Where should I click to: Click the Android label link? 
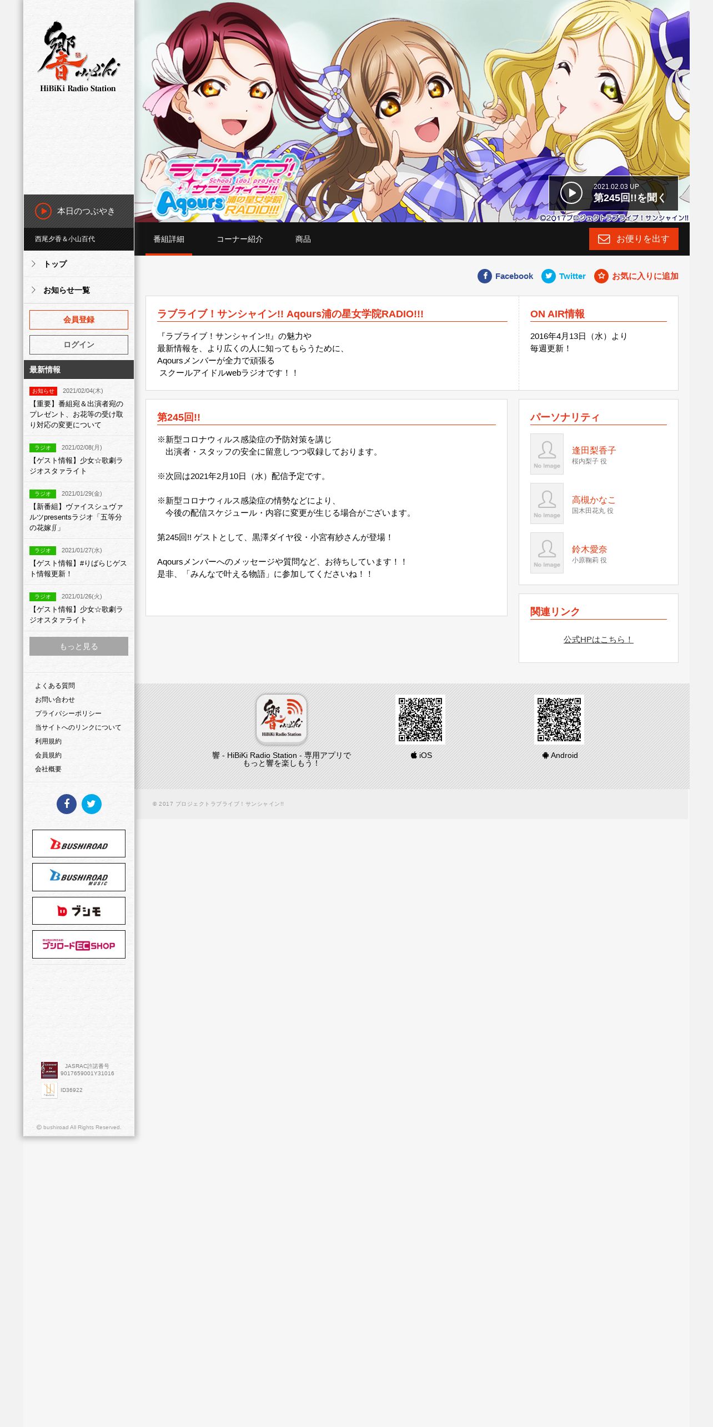[x=560, y=755]
